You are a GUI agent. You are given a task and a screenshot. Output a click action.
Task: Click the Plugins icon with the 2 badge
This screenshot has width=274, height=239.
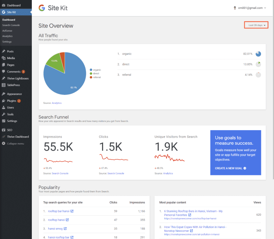pos(3,100)
